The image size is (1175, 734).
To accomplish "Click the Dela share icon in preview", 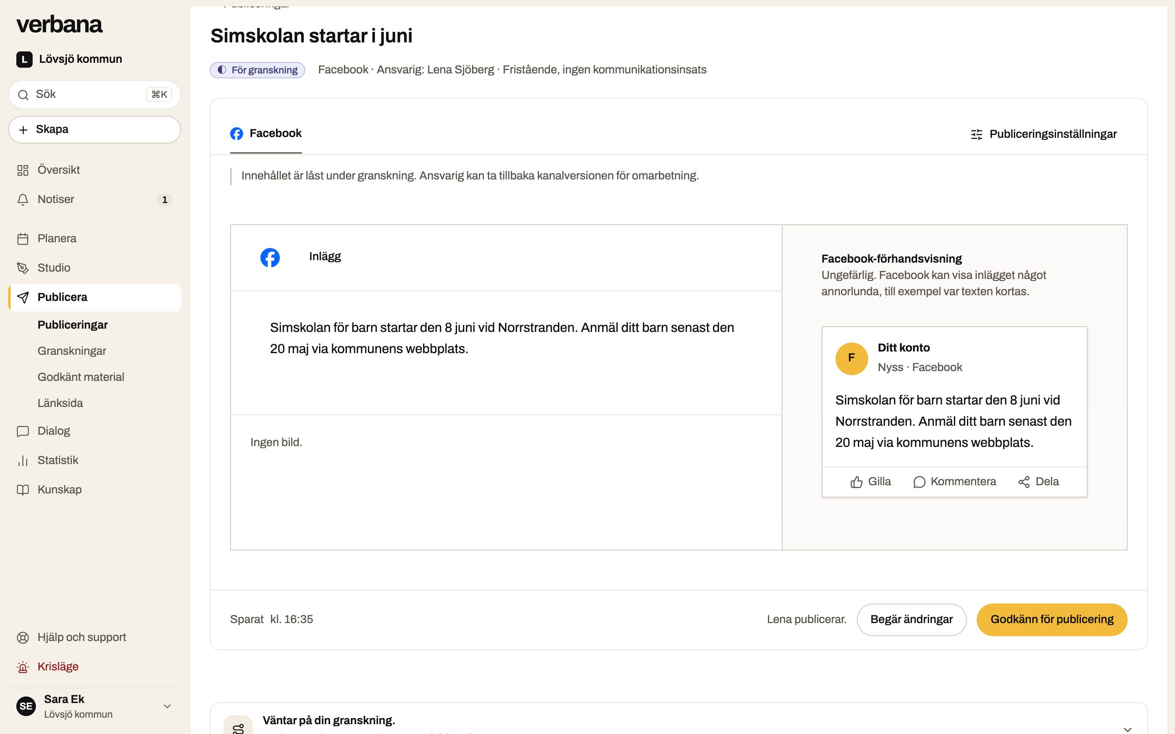I will point(1024,482).
